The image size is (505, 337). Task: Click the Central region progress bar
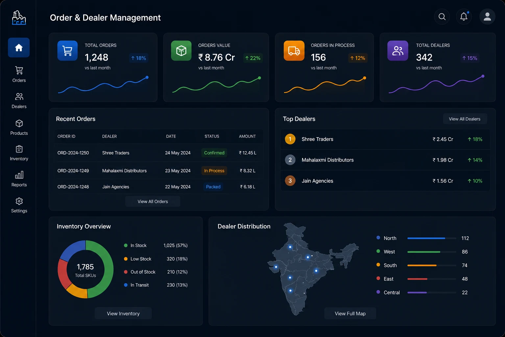[432, 292]
